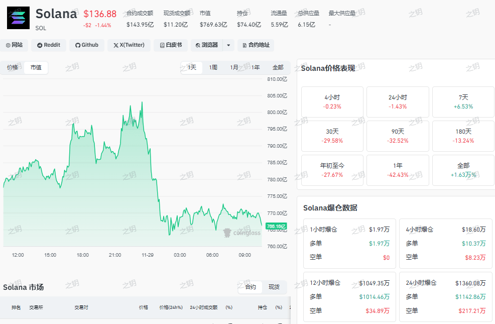This screenshot has height=324, width=495.
Task: Show 全部 time range on chart
Action: [x=278, y=68]
